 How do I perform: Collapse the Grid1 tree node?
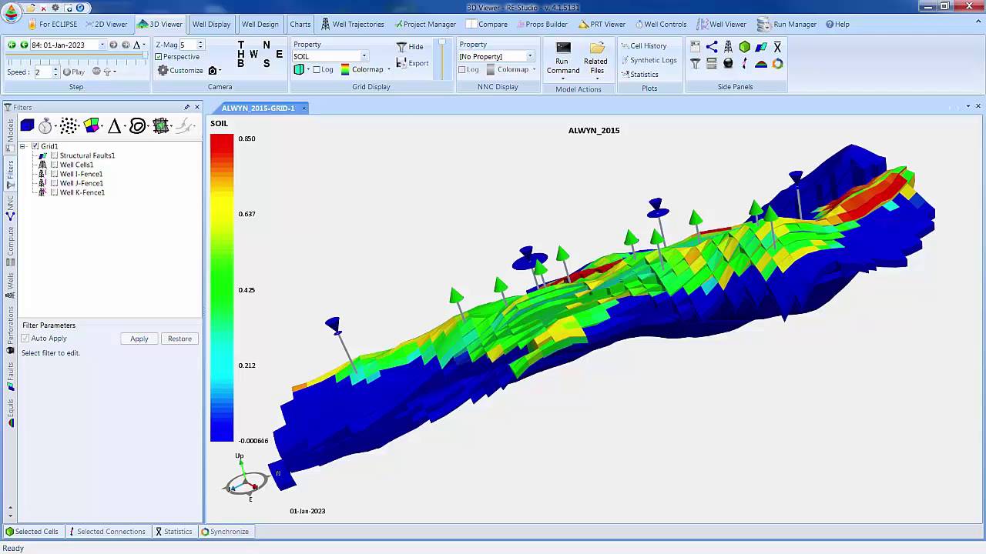pos(23,146)
